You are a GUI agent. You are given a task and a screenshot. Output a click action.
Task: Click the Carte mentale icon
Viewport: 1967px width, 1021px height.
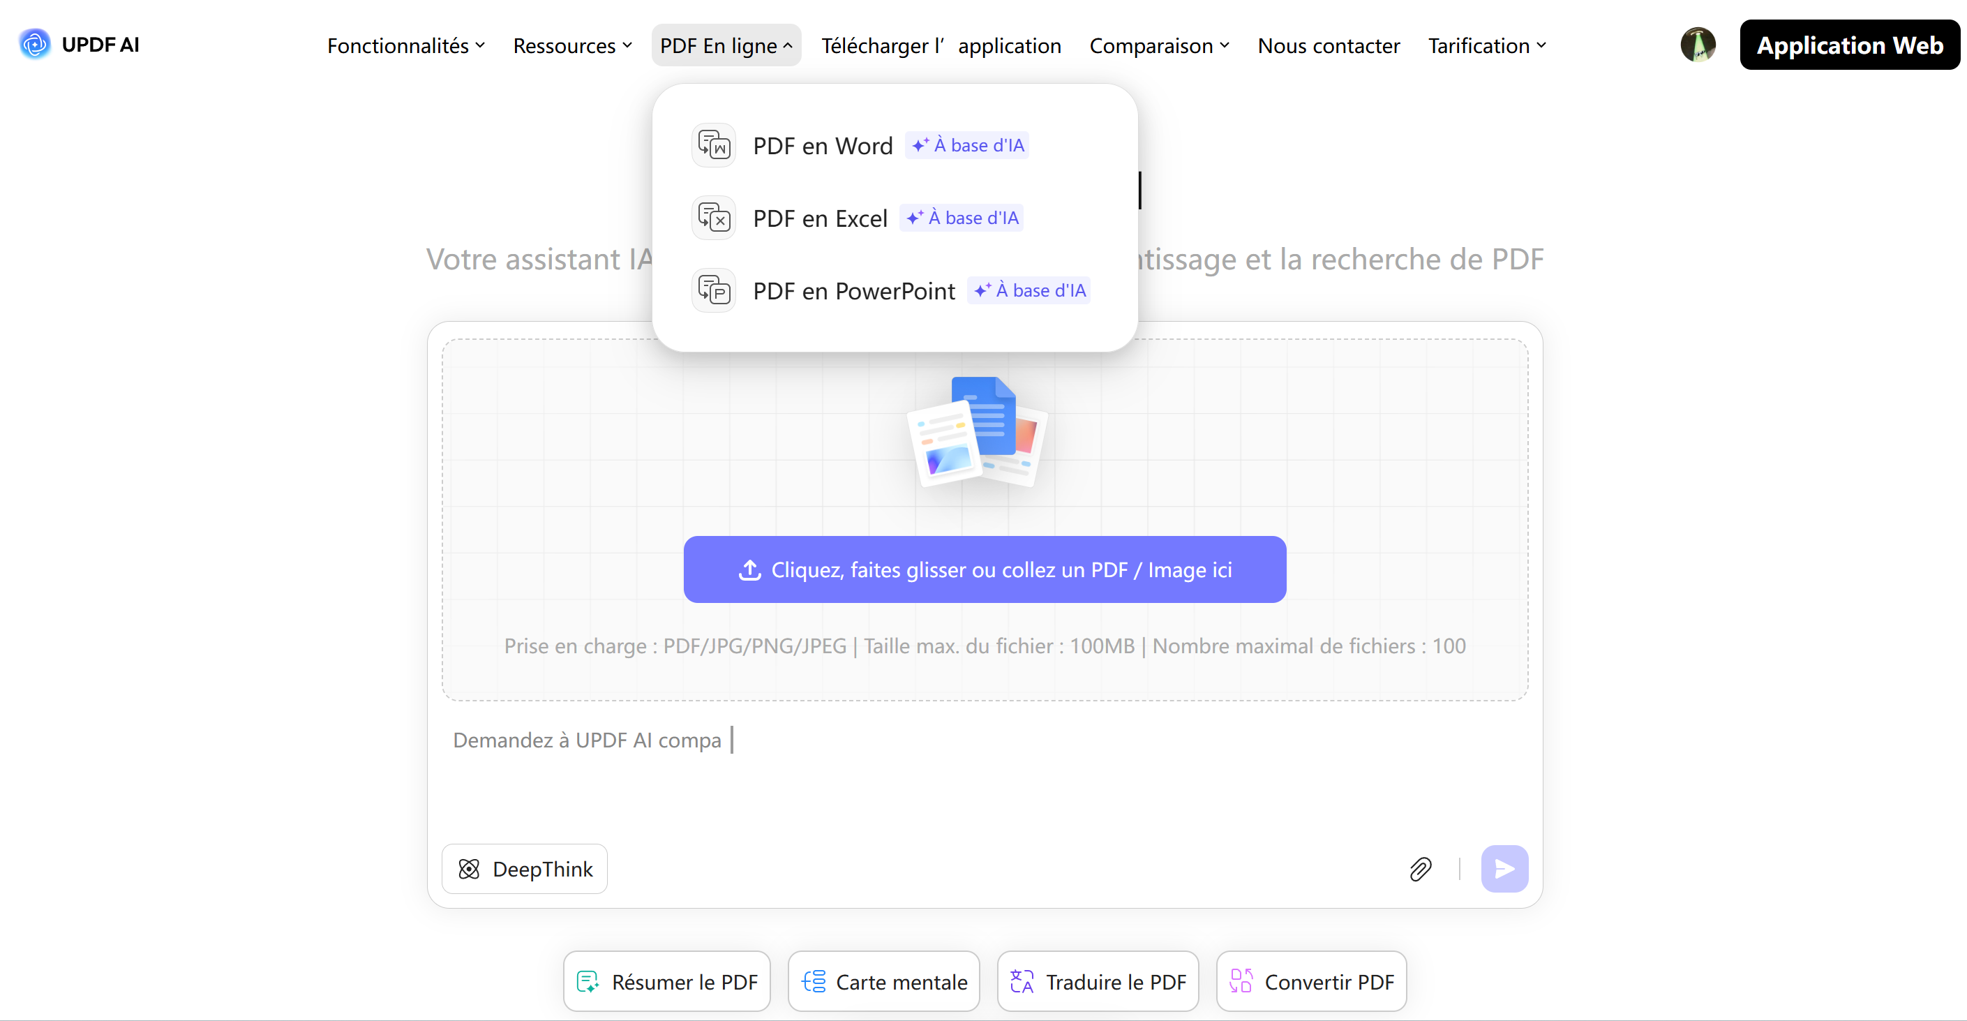click(x=814, y=981)
